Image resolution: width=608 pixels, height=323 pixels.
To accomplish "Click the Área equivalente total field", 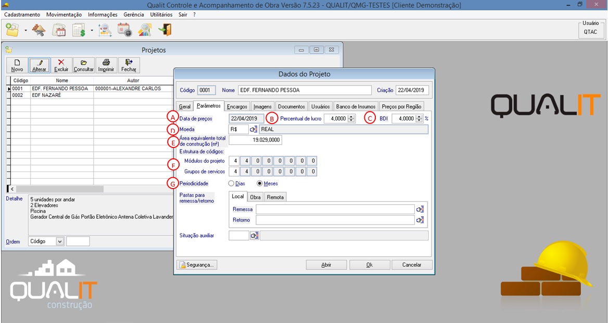I will pos(255,140).
